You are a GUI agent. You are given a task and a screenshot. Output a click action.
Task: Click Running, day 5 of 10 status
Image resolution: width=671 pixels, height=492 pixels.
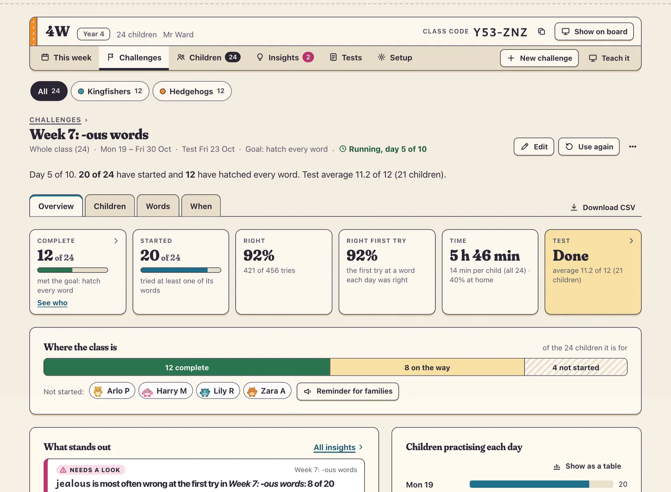[383, 149]
